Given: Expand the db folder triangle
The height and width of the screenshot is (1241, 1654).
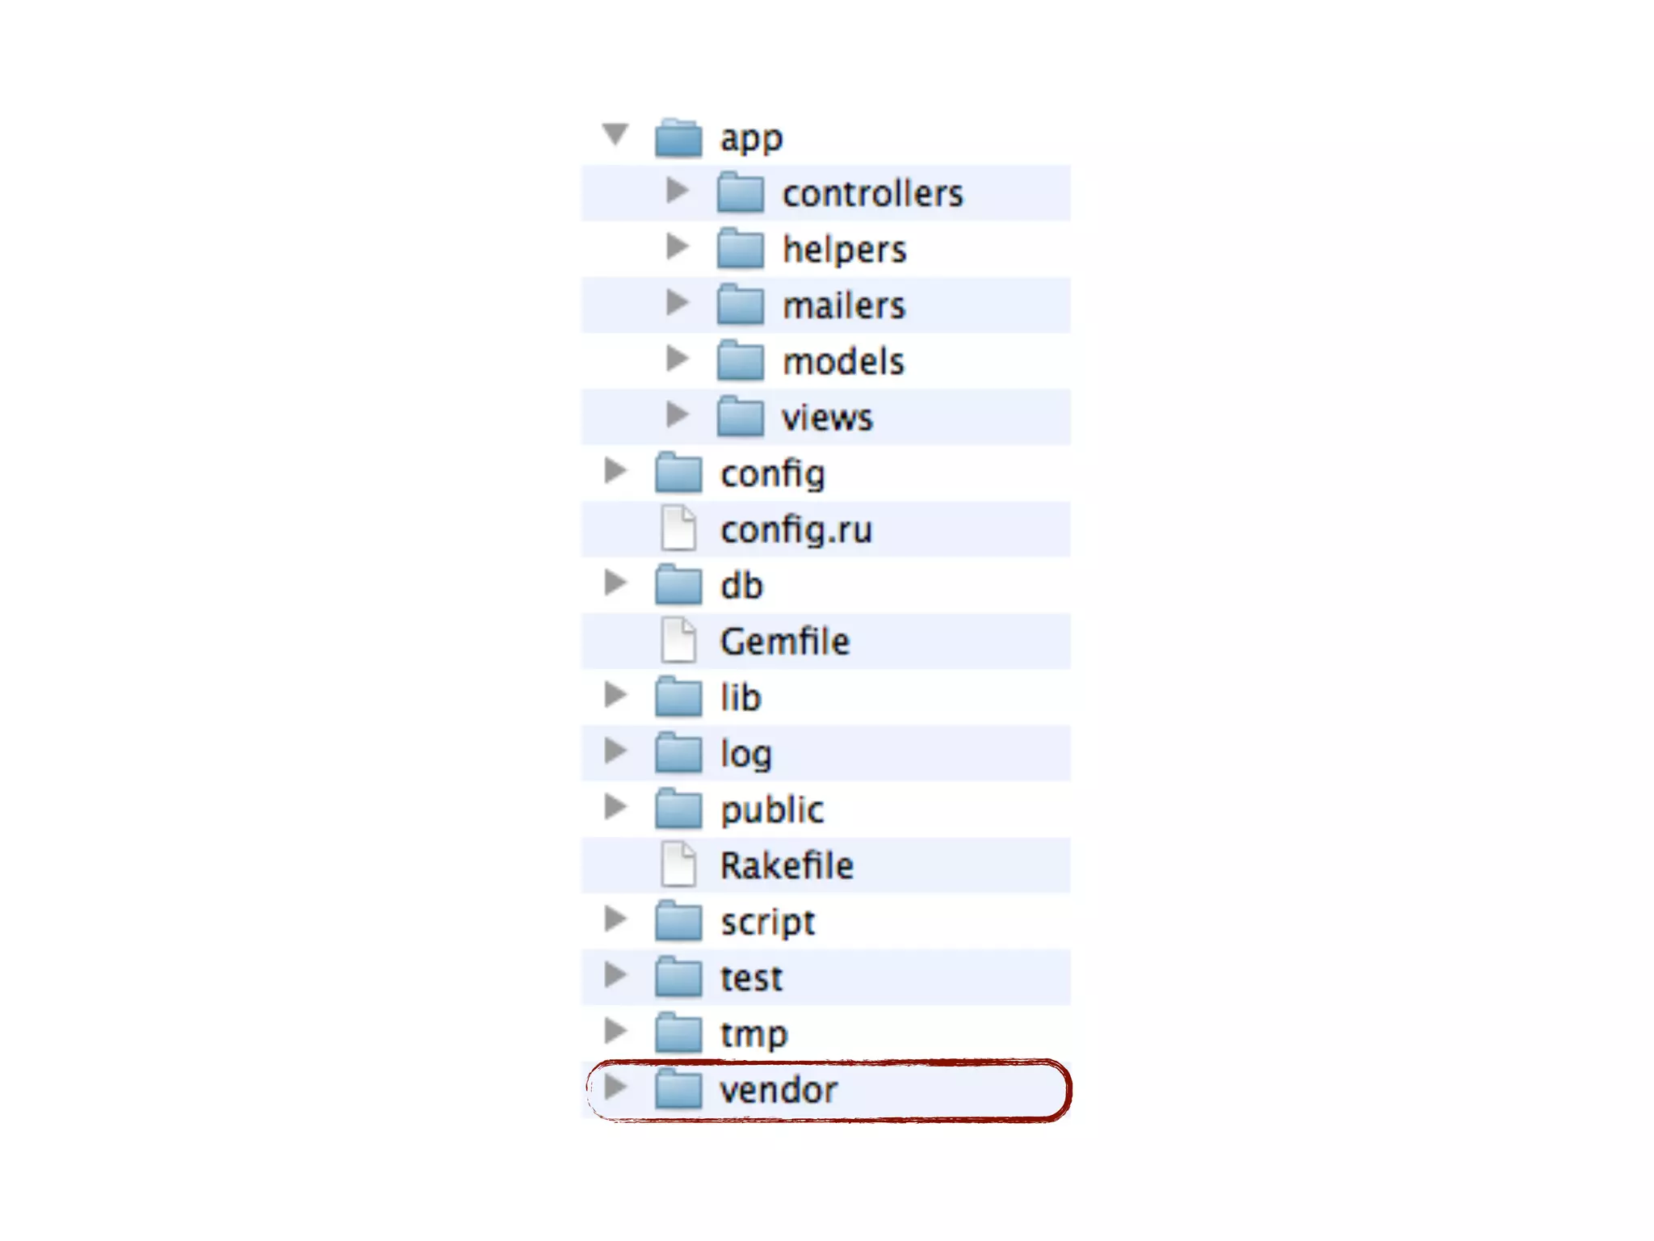Looking at the screenshot, I should 615,583.
